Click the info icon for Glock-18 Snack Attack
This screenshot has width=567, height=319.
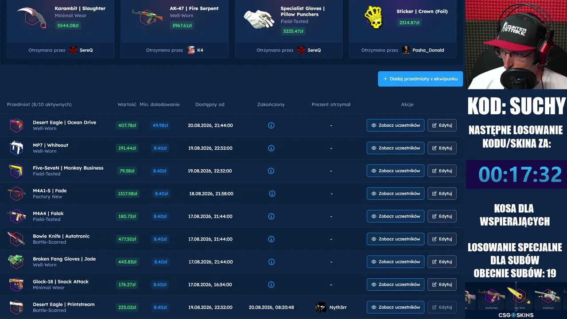(271, 284)
